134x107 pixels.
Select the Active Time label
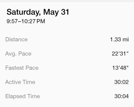(20, 82)
